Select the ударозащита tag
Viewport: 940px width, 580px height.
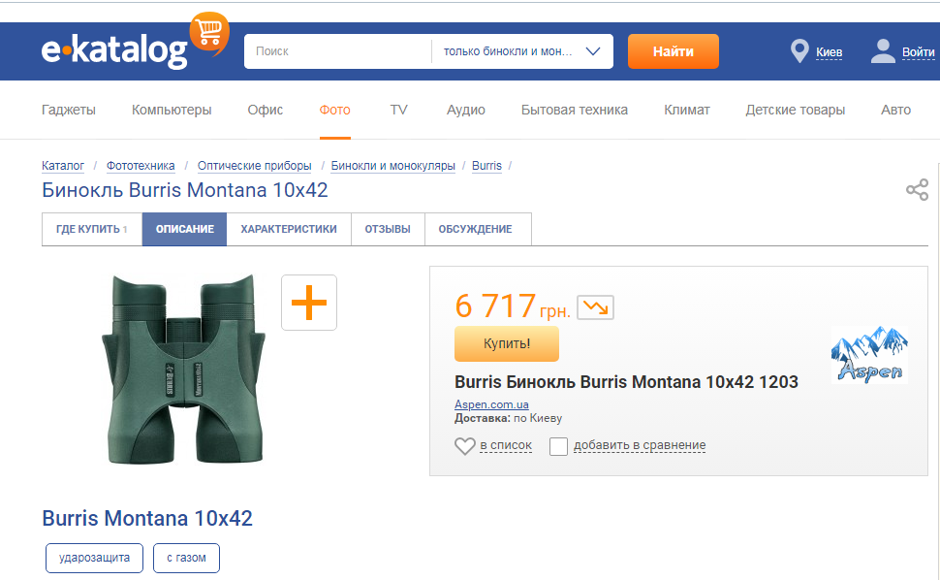click(94, 558)
